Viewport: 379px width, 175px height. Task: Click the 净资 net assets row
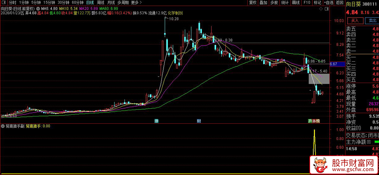point(362,122)
